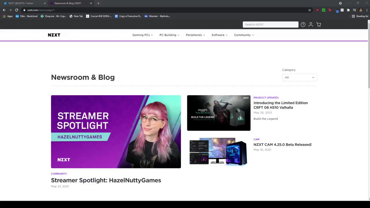The image size is (370, 208).
Task: Expand the Peripherals menu
Action: (195, 35)
